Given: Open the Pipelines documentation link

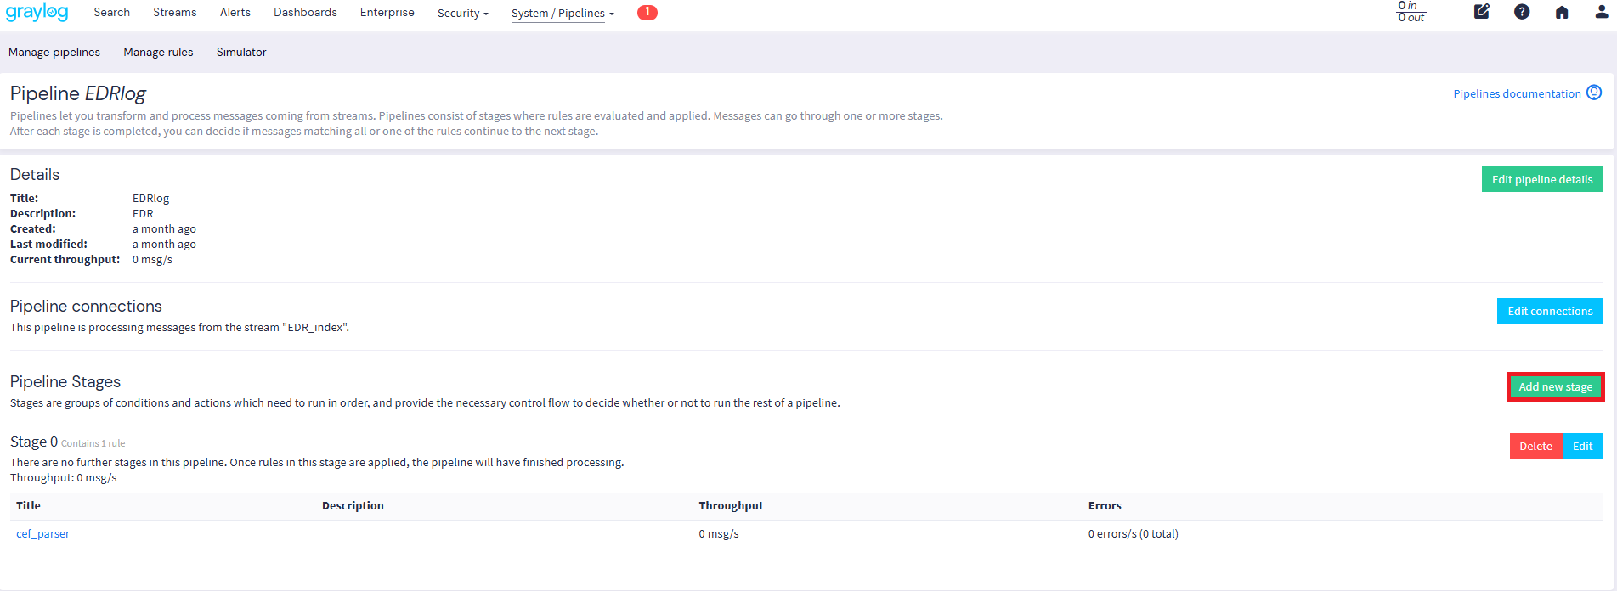Looking at the screenshot, I should [1517, 93].
